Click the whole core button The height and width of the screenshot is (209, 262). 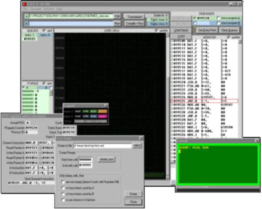click(x=107, y=159)
